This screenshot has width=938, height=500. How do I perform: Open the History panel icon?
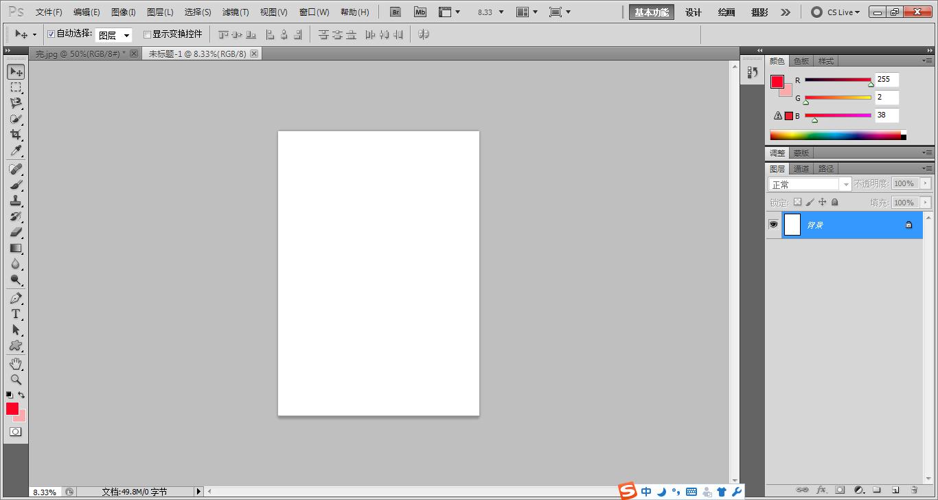pos(752,72)
